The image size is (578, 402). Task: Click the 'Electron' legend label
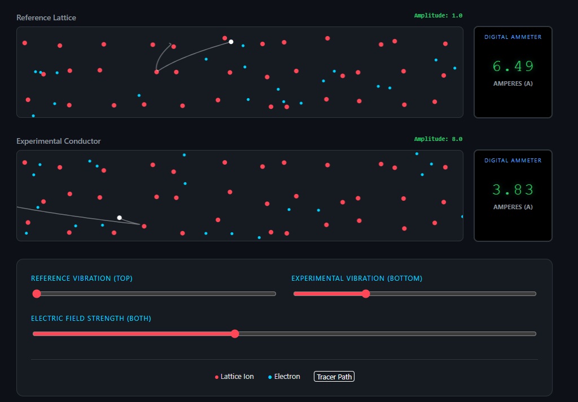287,376
